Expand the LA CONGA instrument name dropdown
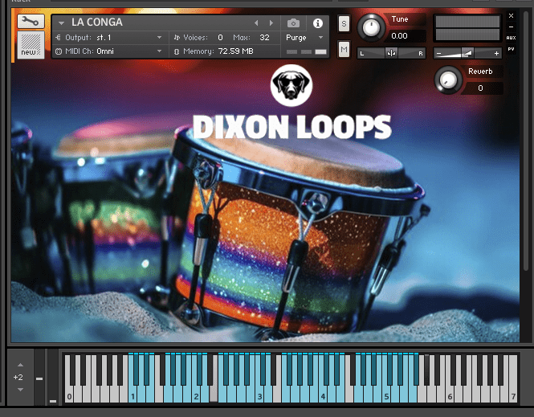 click(x=61, y=23)
